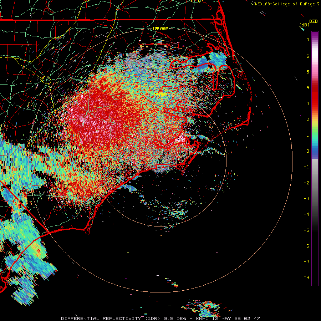Image resolution: width=321 pixels, height=321 pixels.
Task: Select the "2" value on the scale
Action: (308, 119)
